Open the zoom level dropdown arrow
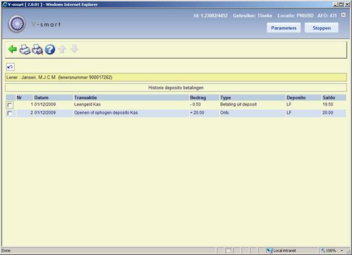Image resolution: width=352 pixels, height=255 pixels. [342, 251]
